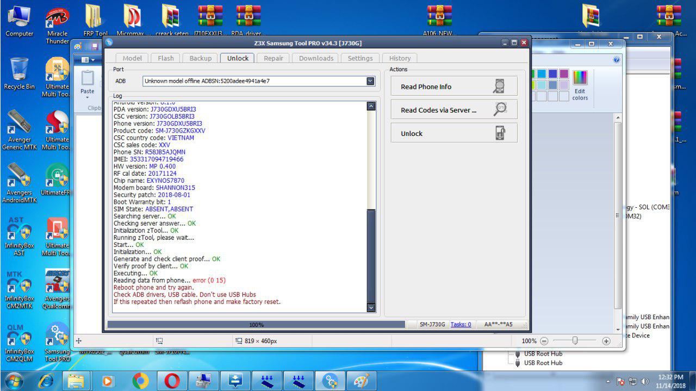696x391 pixels.
Task: Show hidden tray icons arrow
Action: tap(608, 381)
